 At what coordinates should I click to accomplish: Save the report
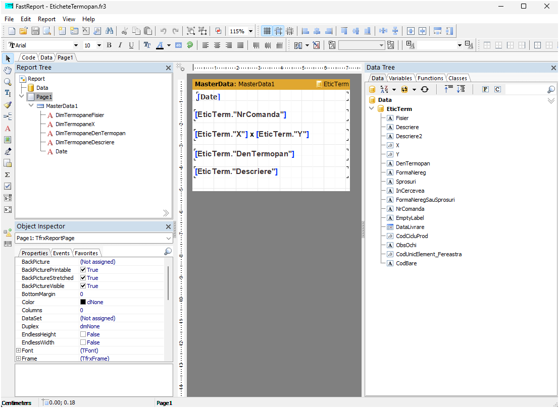35,31
